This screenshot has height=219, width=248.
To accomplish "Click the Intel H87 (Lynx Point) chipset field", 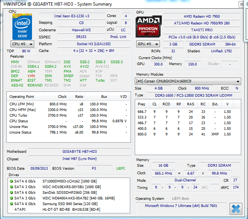I will pos(79,159).
